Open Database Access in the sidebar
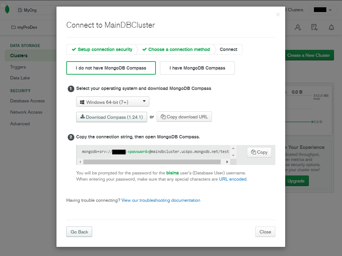Viewport: 342px width, 256px height. tap(27, 101)
